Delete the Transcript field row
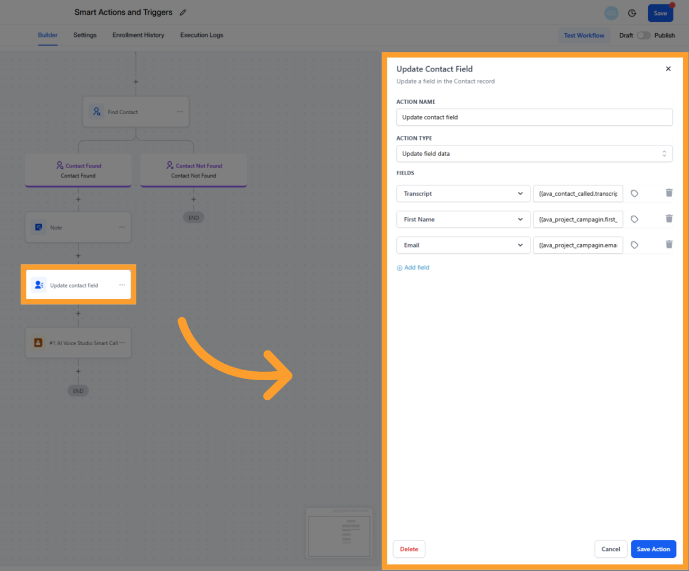This screenshot has width=689, height=571. click(669, 193)
